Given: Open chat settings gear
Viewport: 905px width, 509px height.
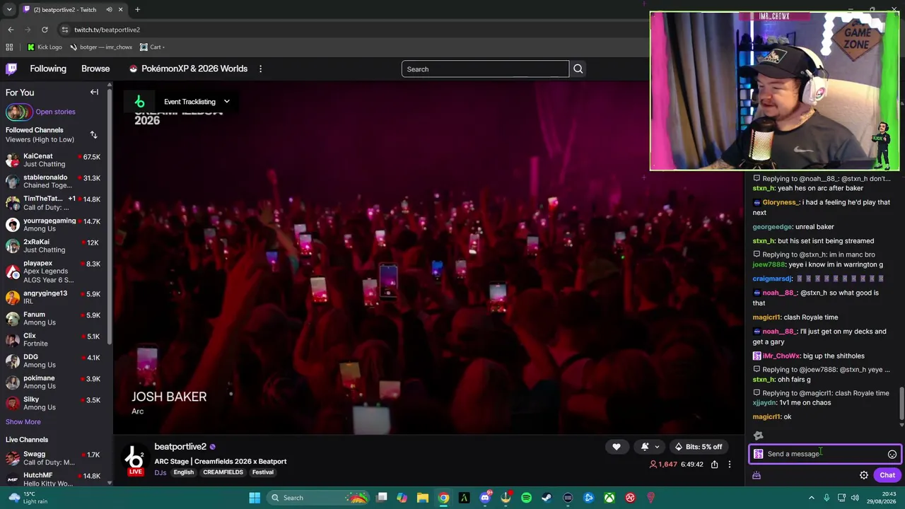Looking at the screenshot, I should pos(864,475).
